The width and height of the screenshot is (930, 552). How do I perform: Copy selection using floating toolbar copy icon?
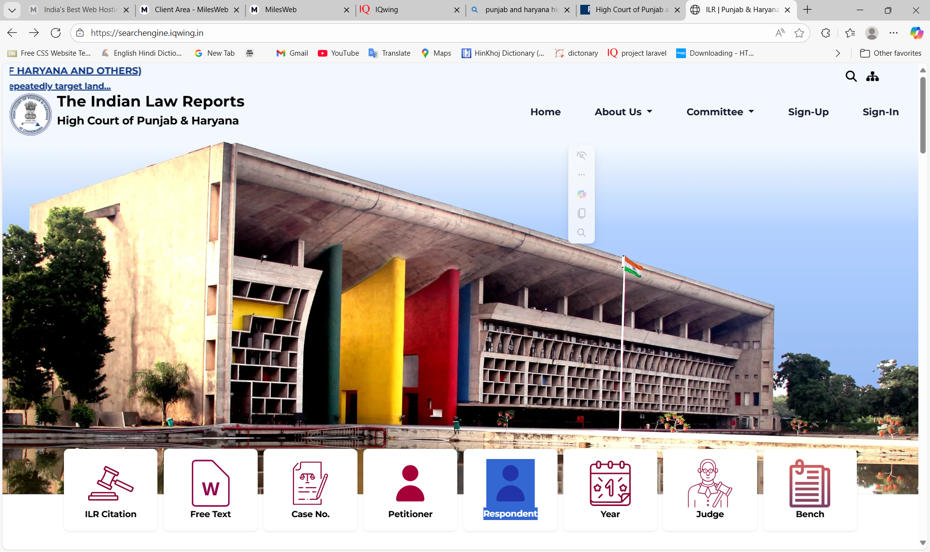(x=581, y=213)
